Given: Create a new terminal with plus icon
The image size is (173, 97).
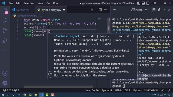Looking at the screenshot, I should [x=146, y=10].
